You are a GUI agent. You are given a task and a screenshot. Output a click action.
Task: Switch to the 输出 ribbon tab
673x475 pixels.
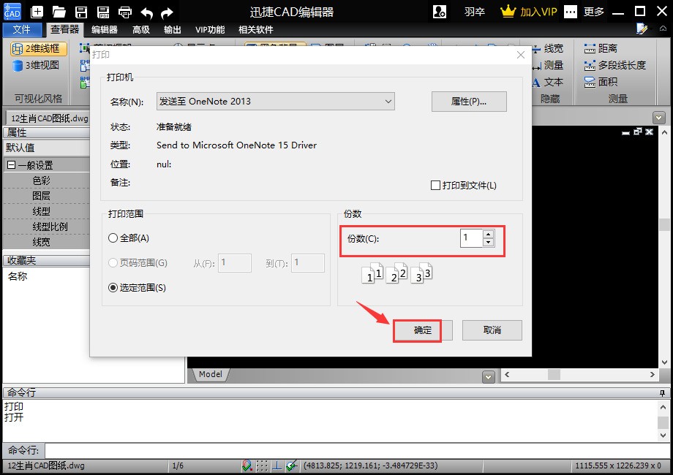click(172, 29)
